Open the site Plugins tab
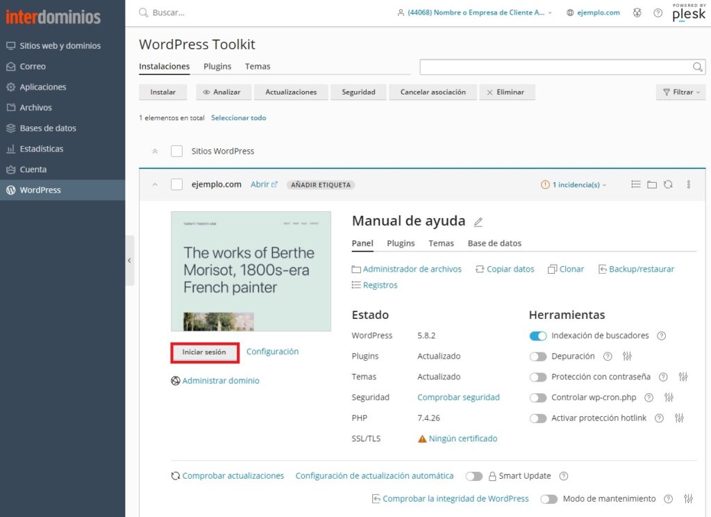Screen dimensions: 711x517 (x=401, y=243)
